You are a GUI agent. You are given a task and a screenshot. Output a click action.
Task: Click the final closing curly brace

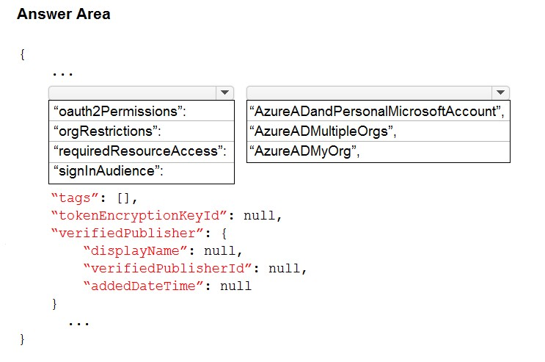point(22,339)
